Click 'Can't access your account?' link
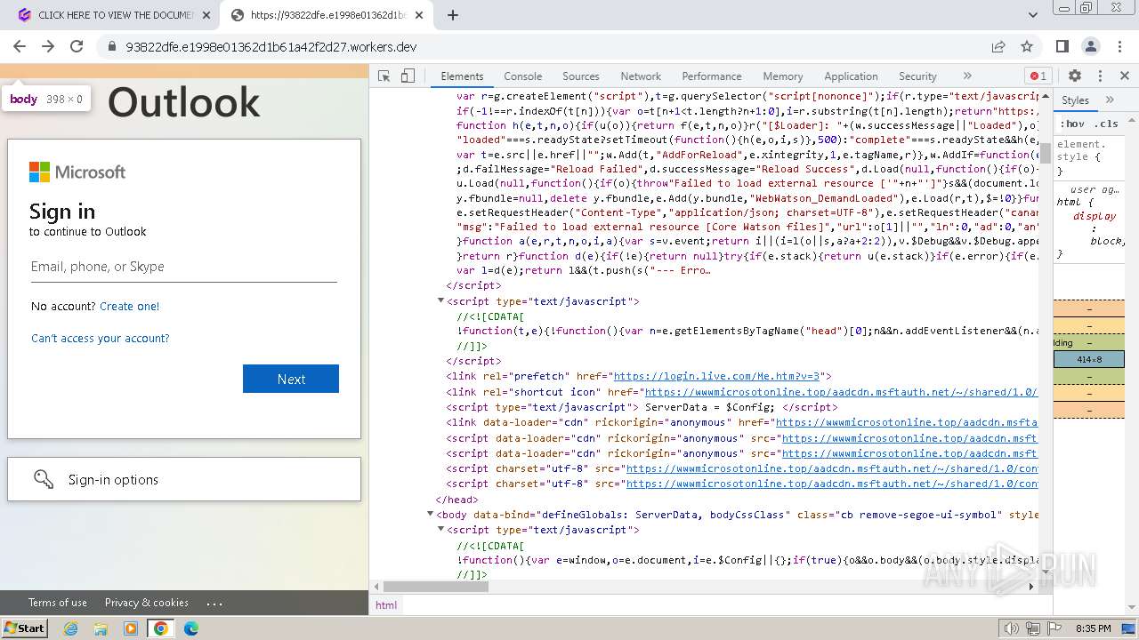Screen dimensions: 1139x640 point(100,338)
